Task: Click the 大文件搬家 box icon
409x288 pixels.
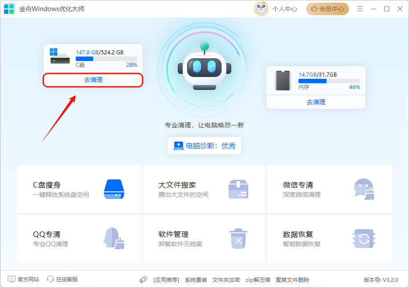Action: 238,189
